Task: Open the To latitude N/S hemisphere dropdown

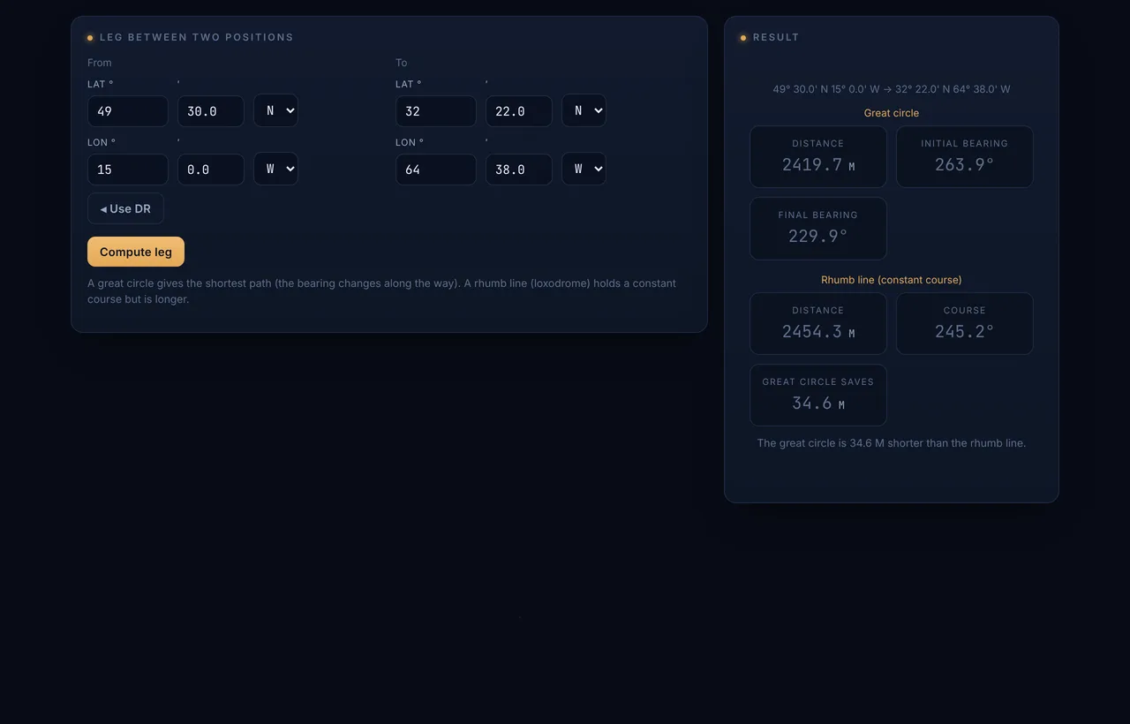Action: (x=584, y=110)
